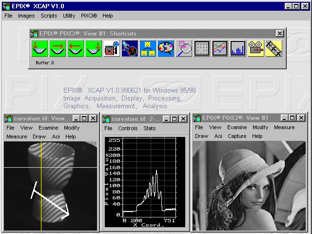Open Examine menu in curvature.tif View window
Screen dimensions: 312x234
tap(48, 128)
